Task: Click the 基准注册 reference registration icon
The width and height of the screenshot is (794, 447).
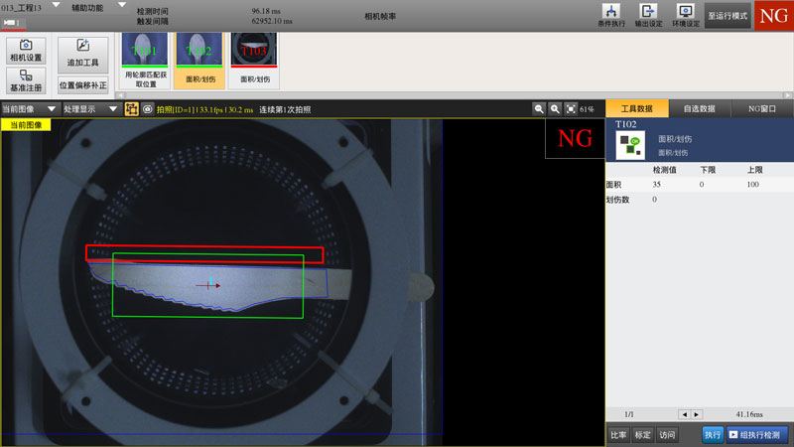Action: [x=26, y=80]
